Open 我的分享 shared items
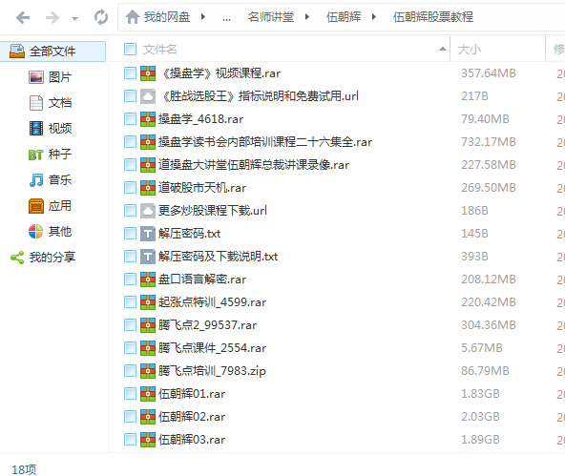565x476 pixels. pos(43,258)
